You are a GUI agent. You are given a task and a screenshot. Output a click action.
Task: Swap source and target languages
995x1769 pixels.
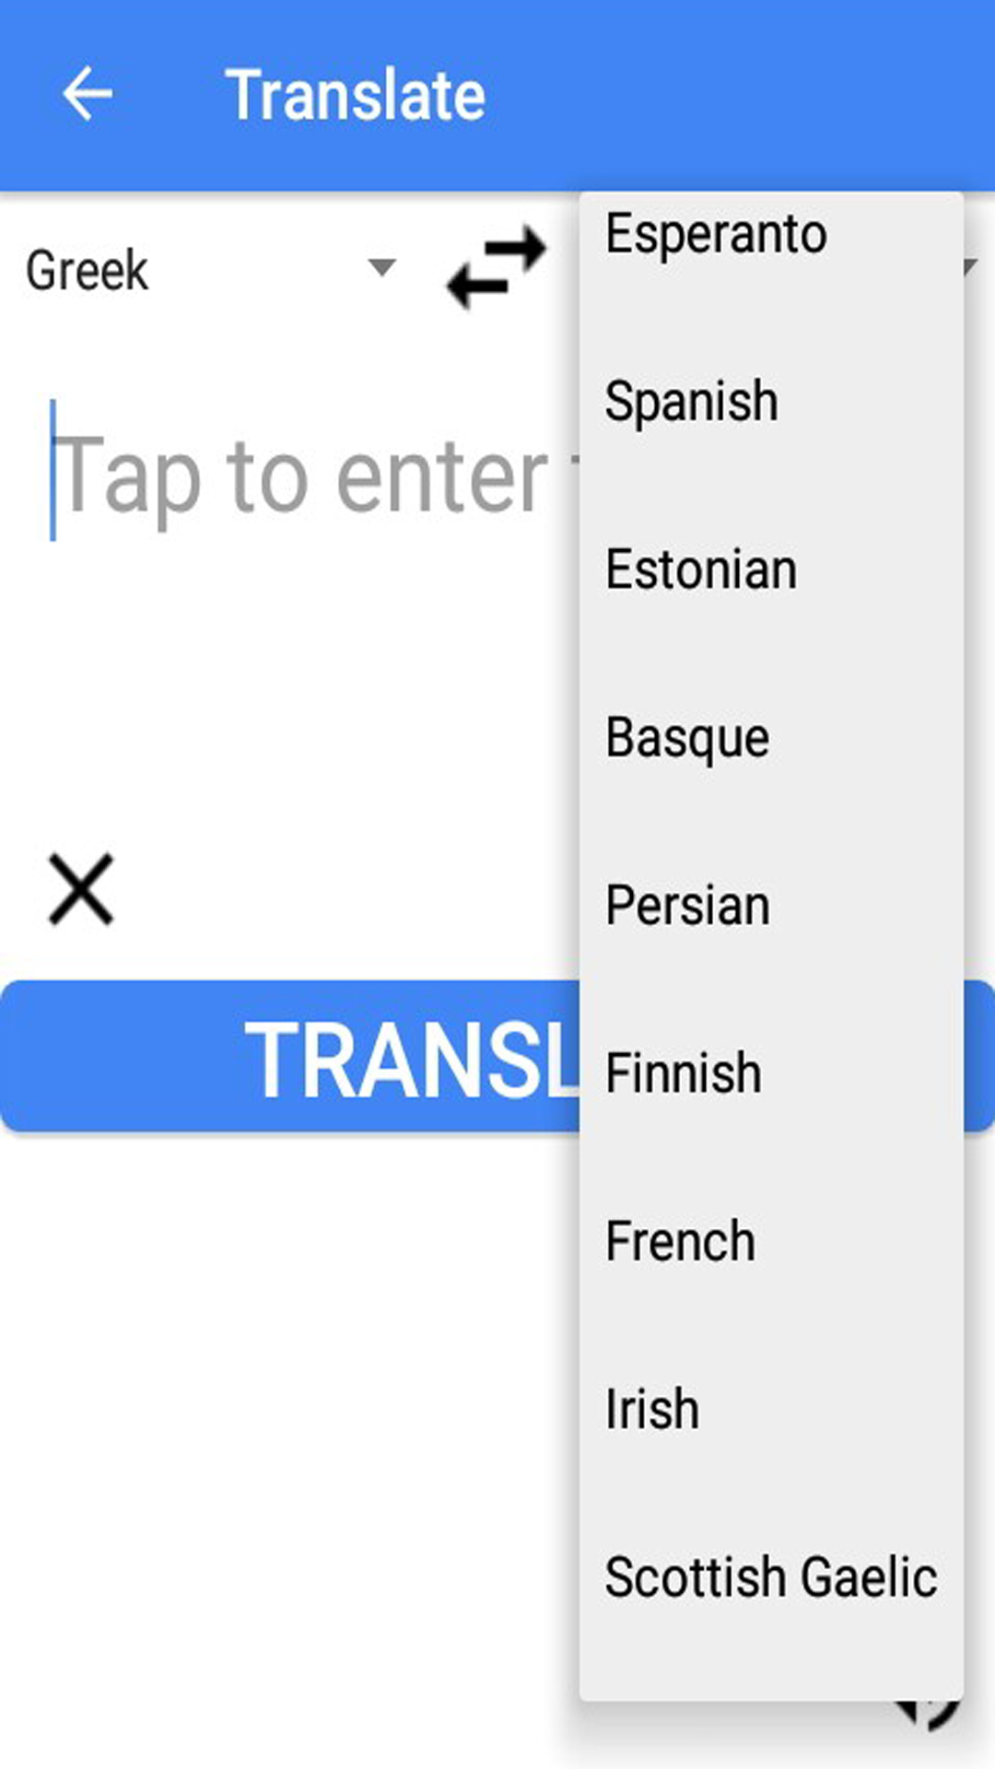pos(497,266)
